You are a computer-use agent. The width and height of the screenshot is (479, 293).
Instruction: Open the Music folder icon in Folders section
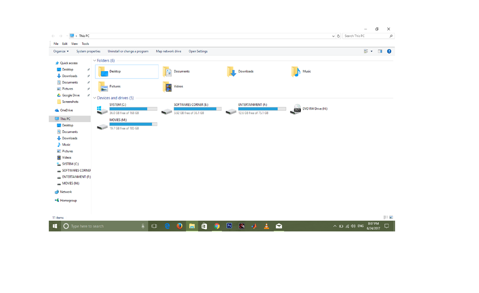(x=296, y=72)
